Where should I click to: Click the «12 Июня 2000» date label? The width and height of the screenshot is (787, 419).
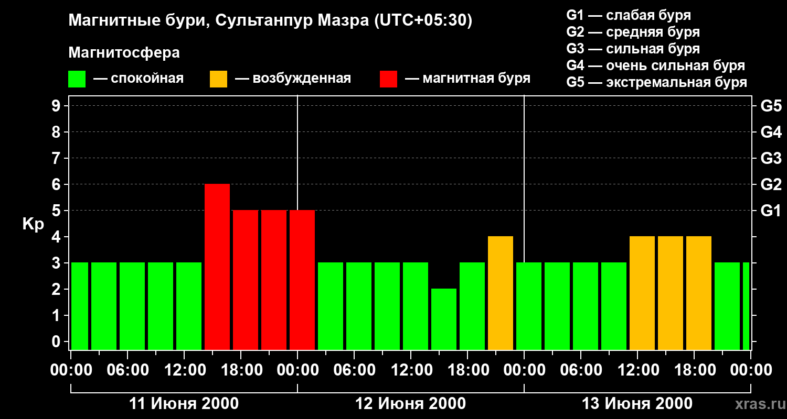(x=410, y=404)
